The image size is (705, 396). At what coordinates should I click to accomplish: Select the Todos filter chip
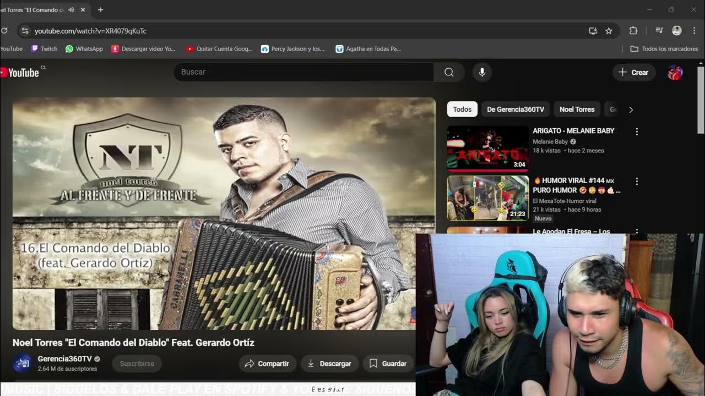pos(462,109)
